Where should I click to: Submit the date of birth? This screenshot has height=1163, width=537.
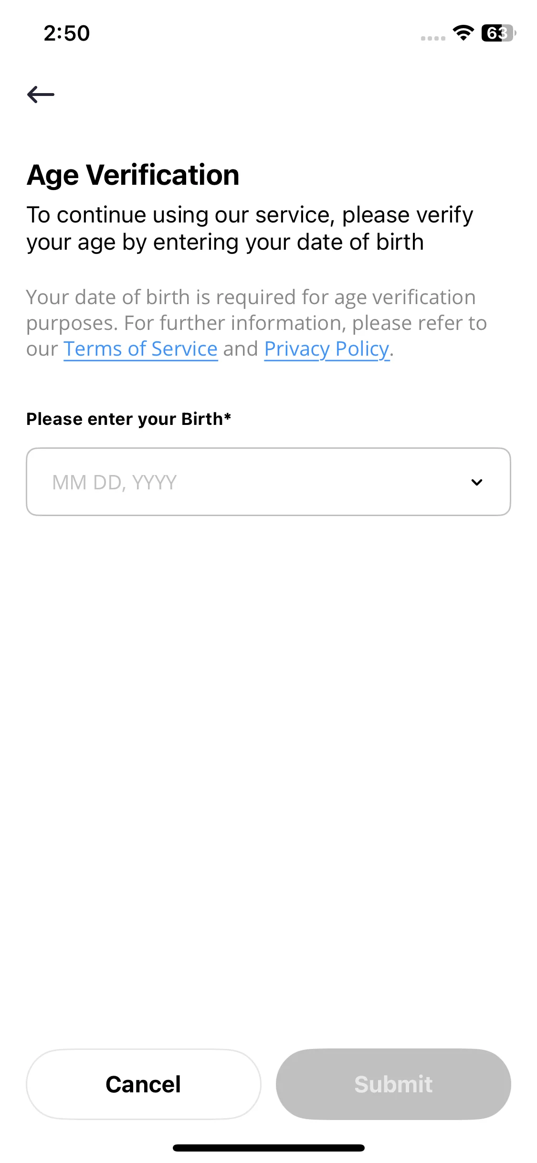[x=393, y=1084]
